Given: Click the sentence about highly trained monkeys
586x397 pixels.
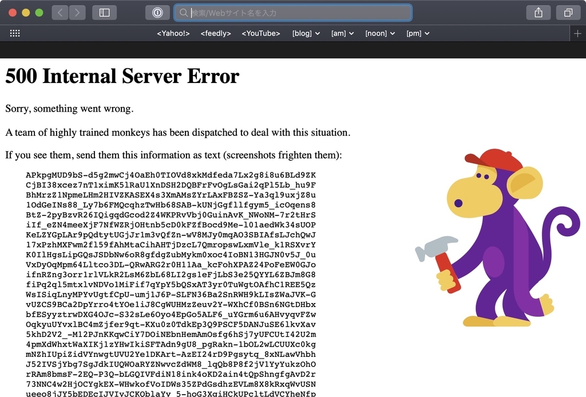Looking at the screenshot, I should (x=178, y=132).
